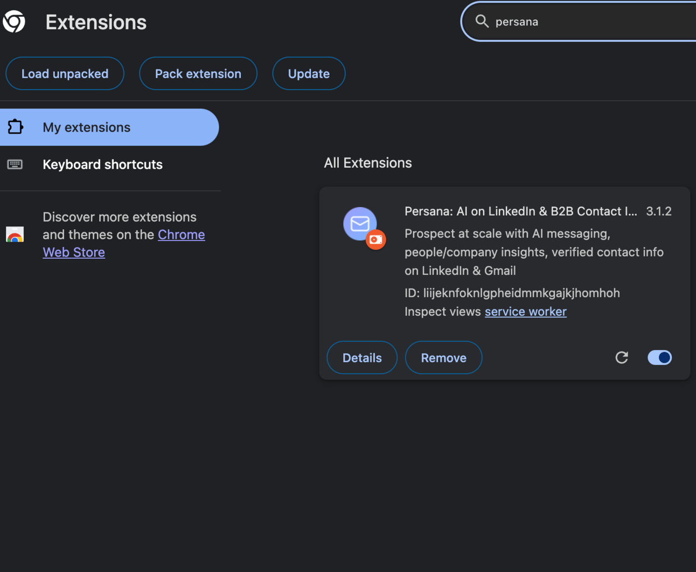
Task: Select My extensions in sidebar
Action: [x=109, y=127]
